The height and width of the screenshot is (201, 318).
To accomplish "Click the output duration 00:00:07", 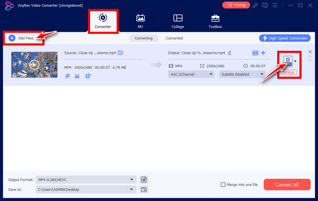I will click(x=258, y=66).
